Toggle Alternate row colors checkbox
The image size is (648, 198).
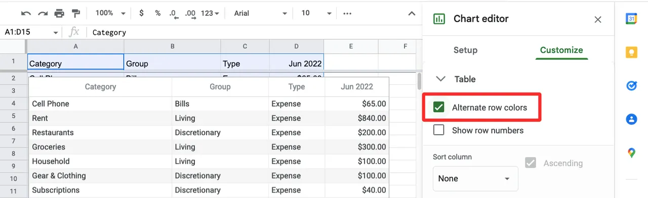(x=439, y=107)
